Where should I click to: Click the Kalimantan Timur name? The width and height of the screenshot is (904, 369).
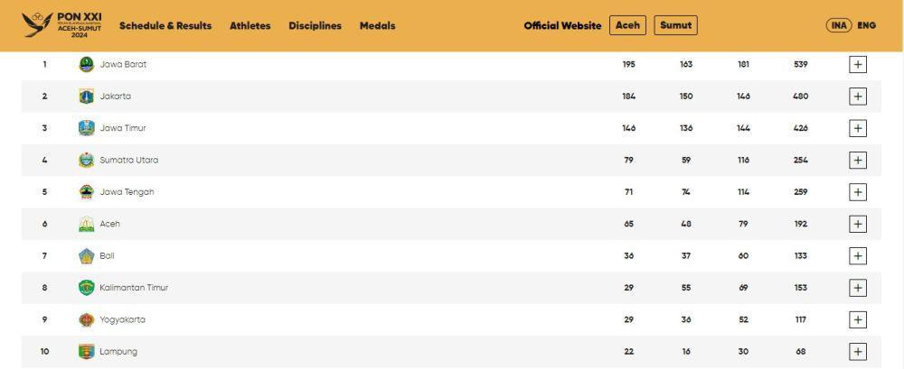point(134,287)
